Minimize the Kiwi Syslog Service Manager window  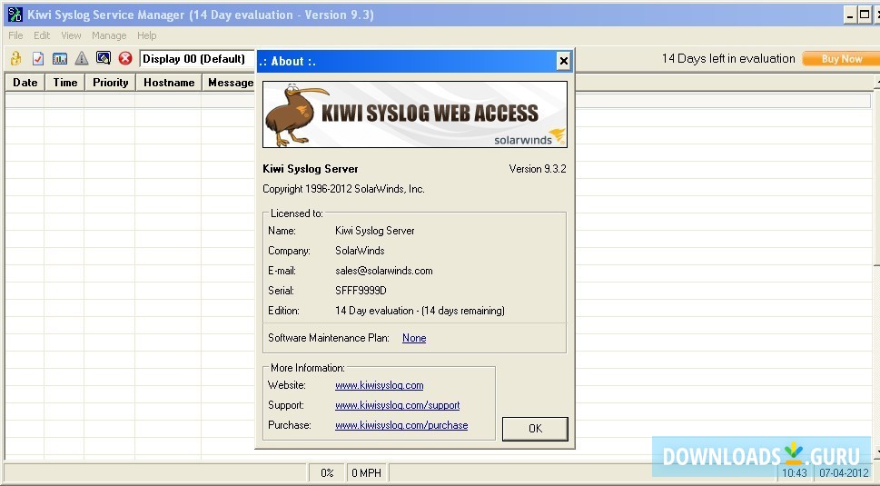850,15
